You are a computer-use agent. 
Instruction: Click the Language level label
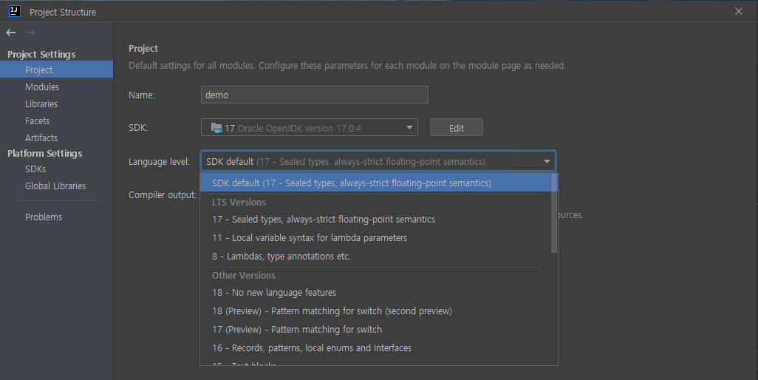159,161
